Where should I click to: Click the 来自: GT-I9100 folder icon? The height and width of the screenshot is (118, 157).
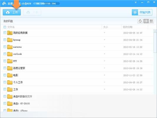coord(10,103)
